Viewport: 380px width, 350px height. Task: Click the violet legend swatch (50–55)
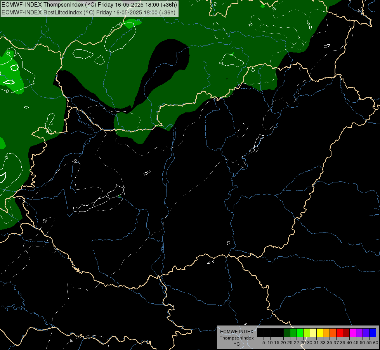[366, 332]
